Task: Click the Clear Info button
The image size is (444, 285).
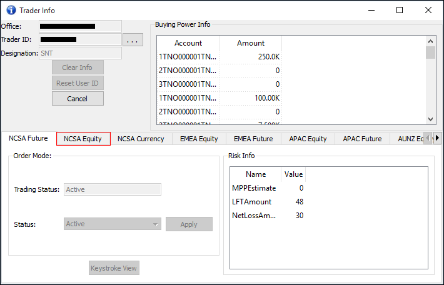Action: point(77,67)
